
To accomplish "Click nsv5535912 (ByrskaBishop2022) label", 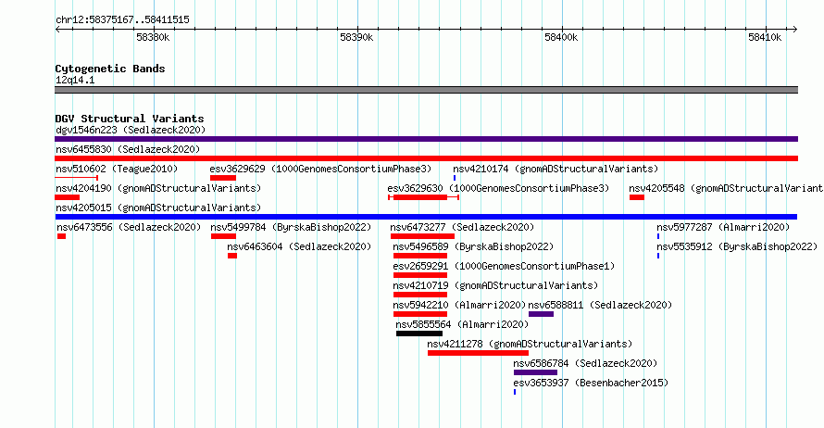I will [x=737, y=246].
